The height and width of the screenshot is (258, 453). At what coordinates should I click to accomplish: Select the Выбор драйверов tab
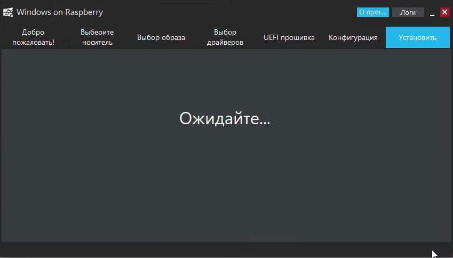225,37
